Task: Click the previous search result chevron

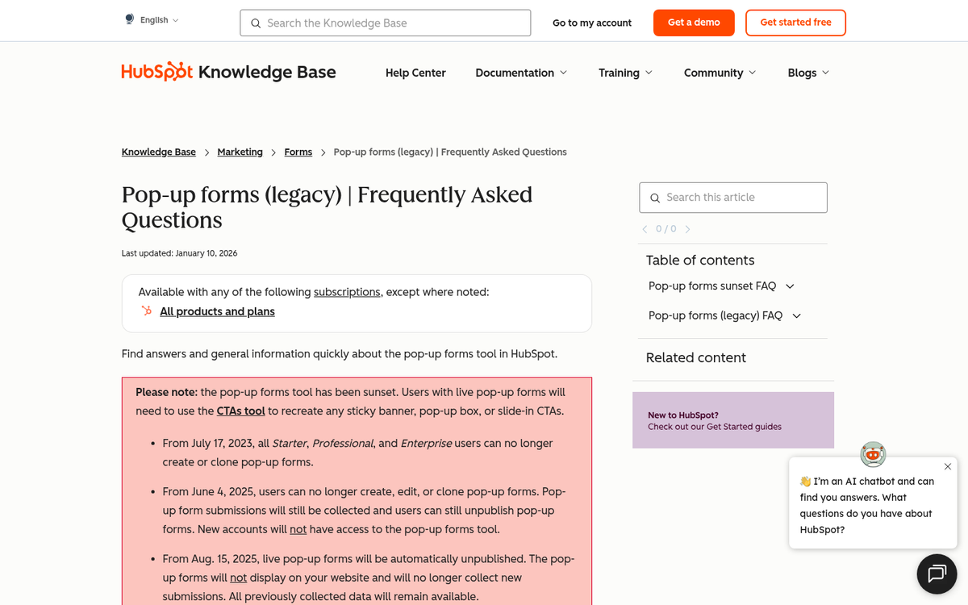Action: pyautogui.click(x=644, y=229)
